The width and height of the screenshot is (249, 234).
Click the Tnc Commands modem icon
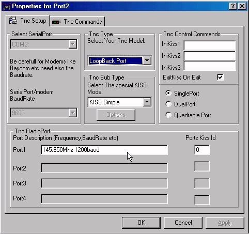pyautogui.click(x=56, y=22)
